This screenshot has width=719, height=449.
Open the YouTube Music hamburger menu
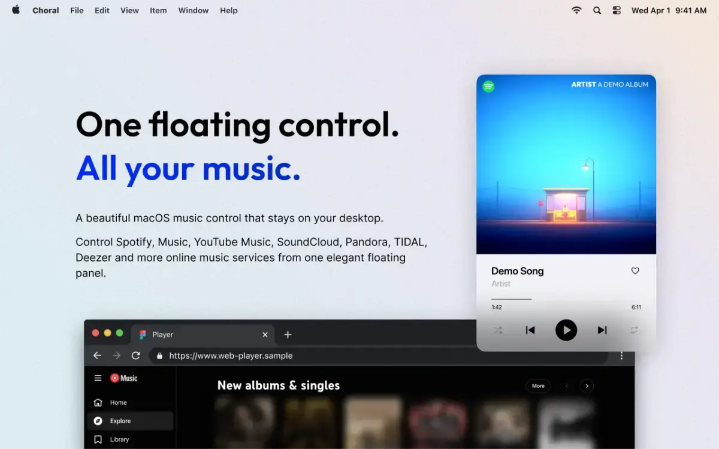coord(98,378)
